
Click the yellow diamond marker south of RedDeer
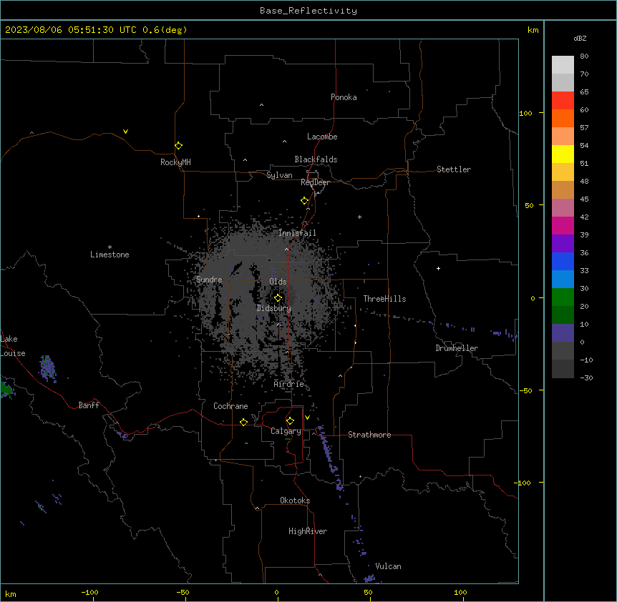[305, 201]
